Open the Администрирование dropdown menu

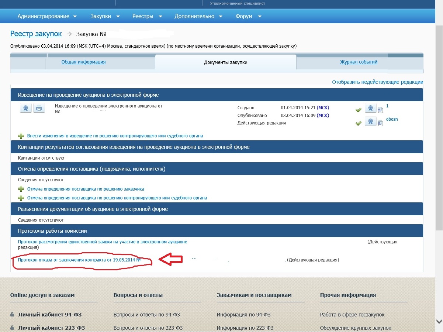pos(47,16)
